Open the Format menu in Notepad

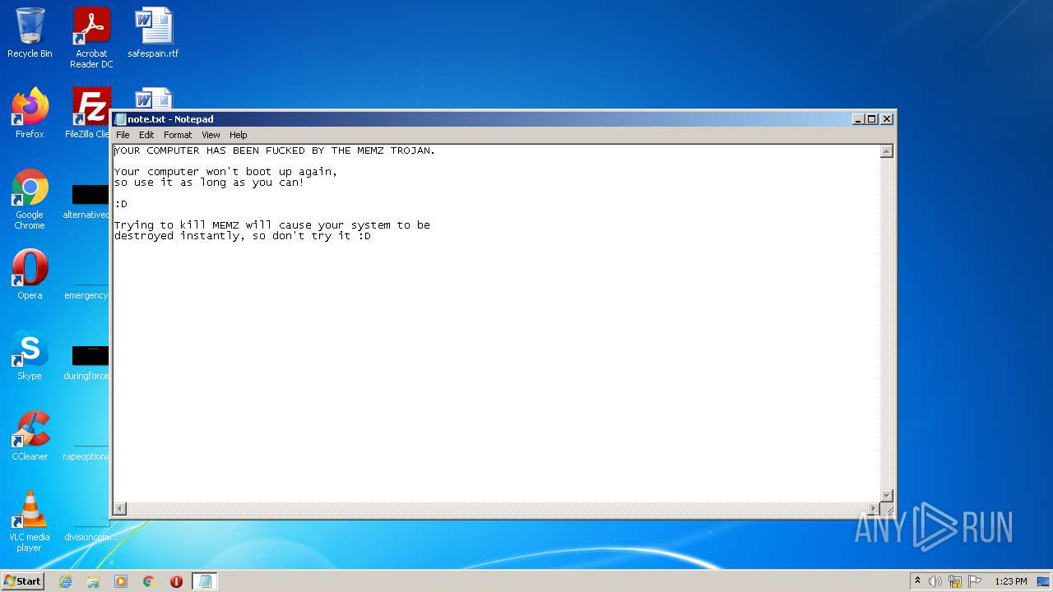178,135
